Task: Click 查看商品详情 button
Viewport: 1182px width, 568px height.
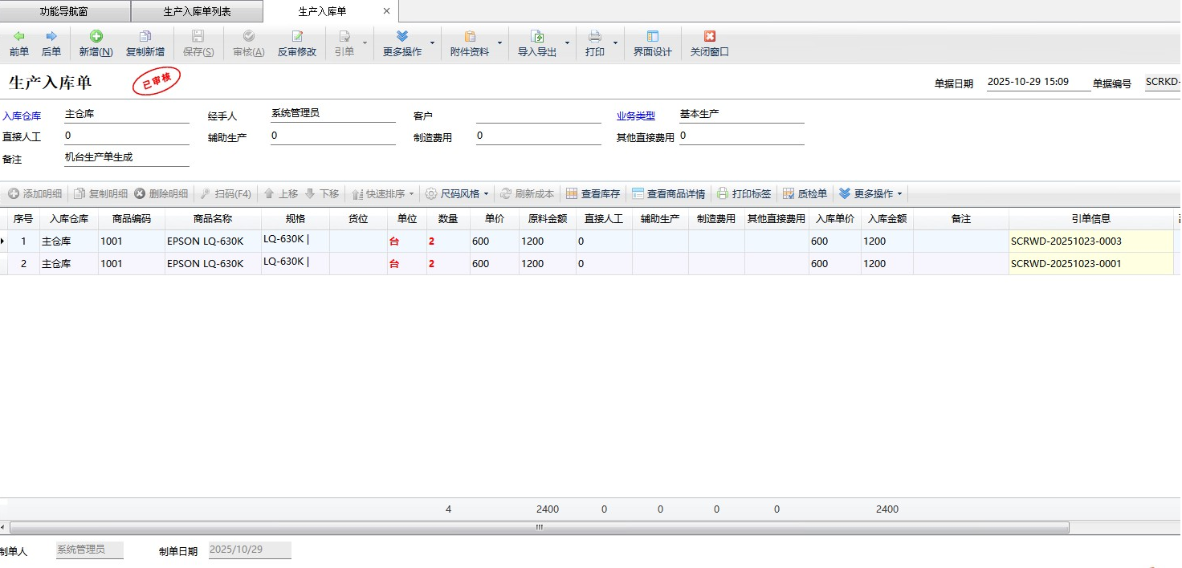Action: point(668,194)
